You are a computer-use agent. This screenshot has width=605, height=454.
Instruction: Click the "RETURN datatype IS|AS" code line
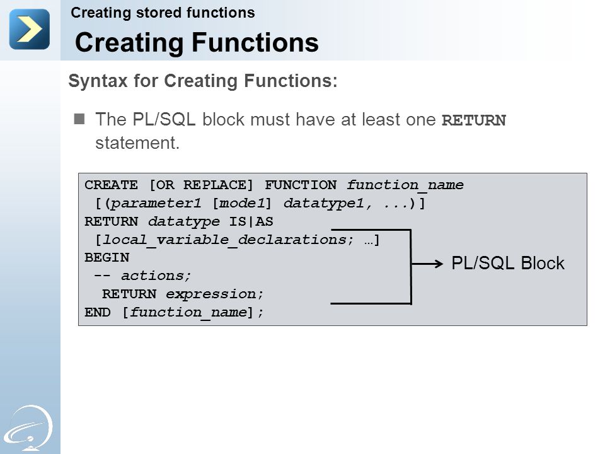(x=179, y=221)
